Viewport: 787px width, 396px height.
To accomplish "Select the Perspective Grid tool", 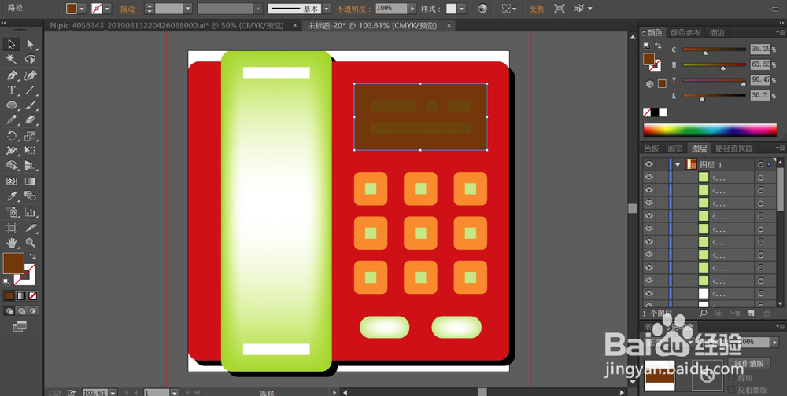I will tap(30, 166).
